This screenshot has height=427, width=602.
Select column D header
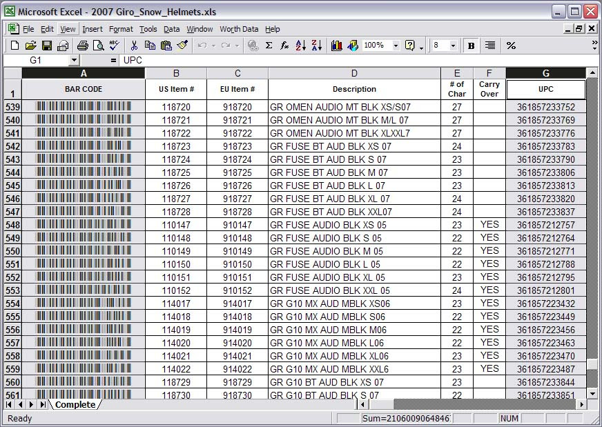[x=354, y=73]
